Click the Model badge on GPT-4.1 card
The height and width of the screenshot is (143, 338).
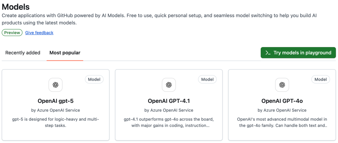point(207,79)
